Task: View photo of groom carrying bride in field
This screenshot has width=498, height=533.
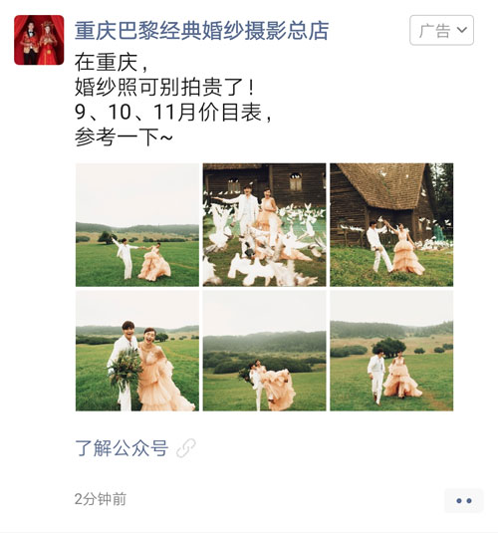Action: (265, 351)
